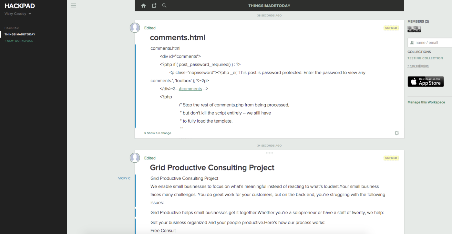Click the + New Workspace link
The height and width of the screenshot is (234, 452).
point(19,41)
